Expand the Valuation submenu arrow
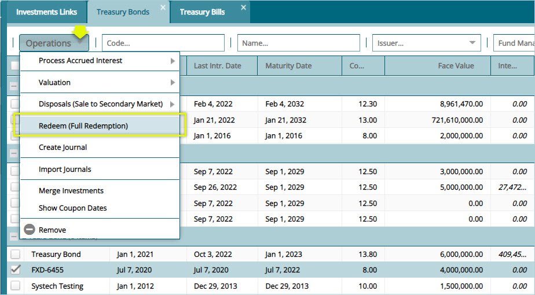The height and width of the screenshot is (295, 535). pyautogui.click(x=173, y=83)
